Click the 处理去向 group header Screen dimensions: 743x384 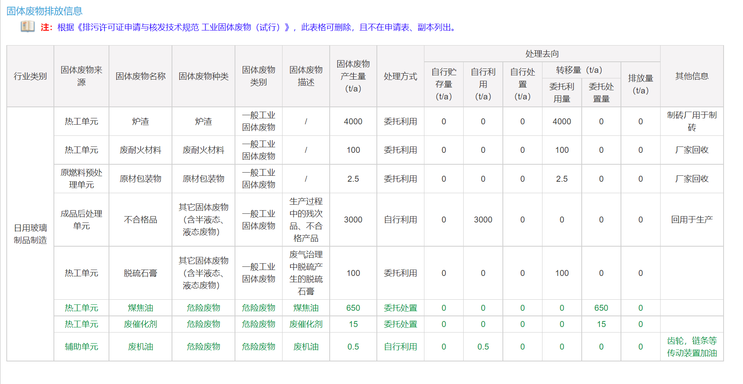542,53
